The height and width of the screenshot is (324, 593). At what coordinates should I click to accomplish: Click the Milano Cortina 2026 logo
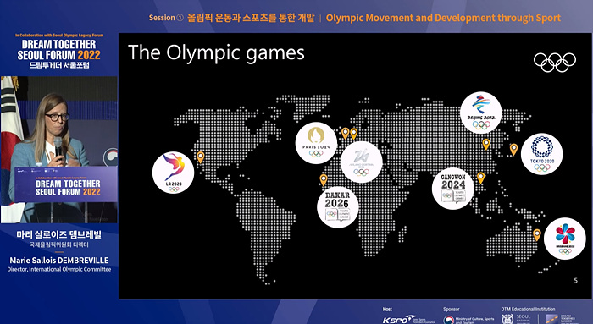362,162
